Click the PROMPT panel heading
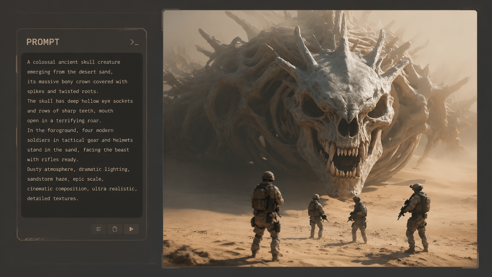 (43, 42)
